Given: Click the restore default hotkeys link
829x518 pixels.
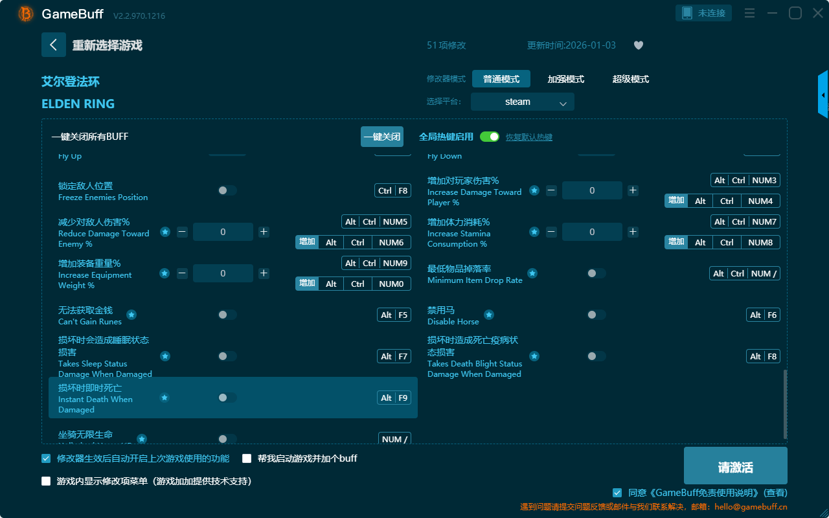Looking at the screenshot, I should point(528,137).
